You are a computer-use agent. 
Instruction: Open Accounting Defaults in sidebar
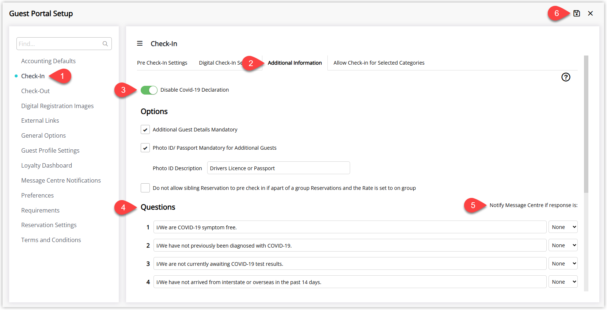click(48, 61)
